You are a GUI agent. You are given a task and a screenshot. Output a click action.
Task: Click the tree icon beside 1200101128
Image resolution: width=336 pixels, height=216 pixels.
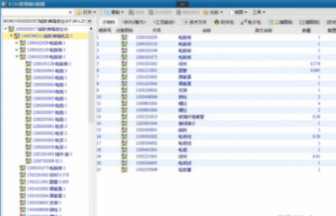pos(28,64)
